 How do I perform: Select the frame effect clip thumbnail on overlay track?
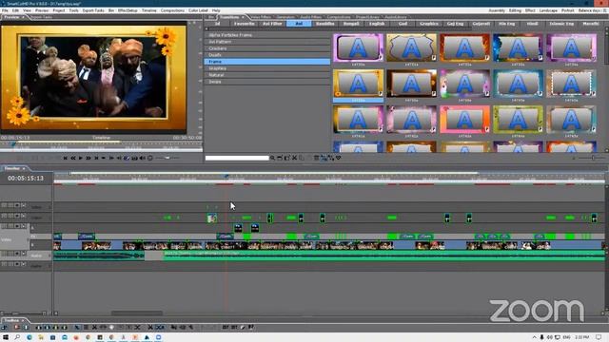tap(211, 218)
